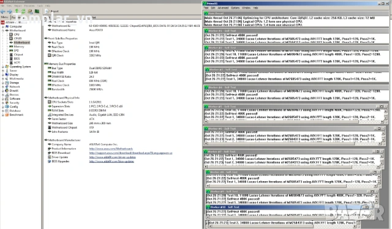The image size is (392, 229).
Task: Click the Worker #4 Self-Test title bar
Action: 296,87
